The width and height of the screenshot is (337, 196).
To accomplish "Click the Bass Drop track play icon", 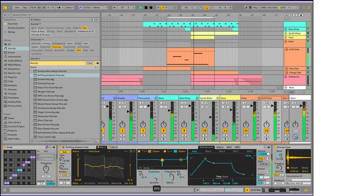I will [286, 29].
